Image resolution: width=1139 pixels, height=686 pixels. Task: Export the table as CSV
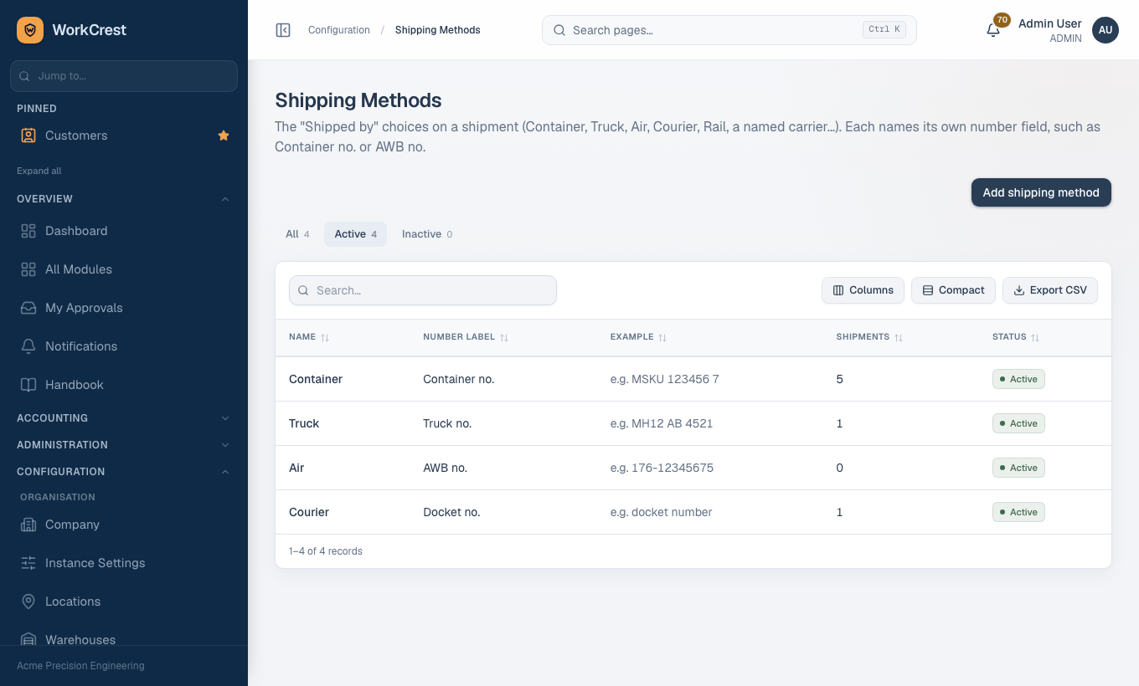point(1050,290)
